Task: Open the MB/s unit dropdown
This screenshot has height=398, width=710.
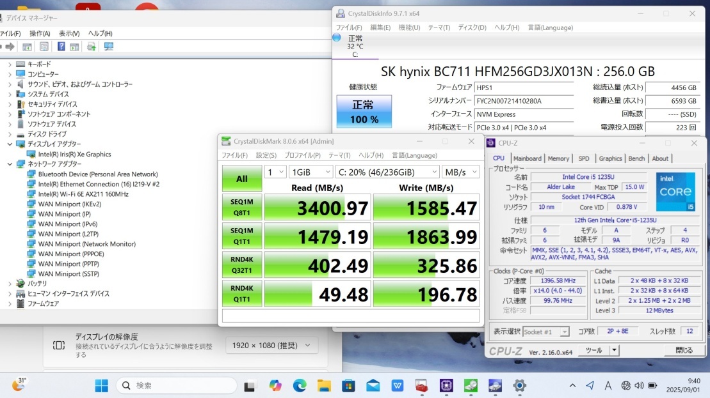Action: (461, 172)
